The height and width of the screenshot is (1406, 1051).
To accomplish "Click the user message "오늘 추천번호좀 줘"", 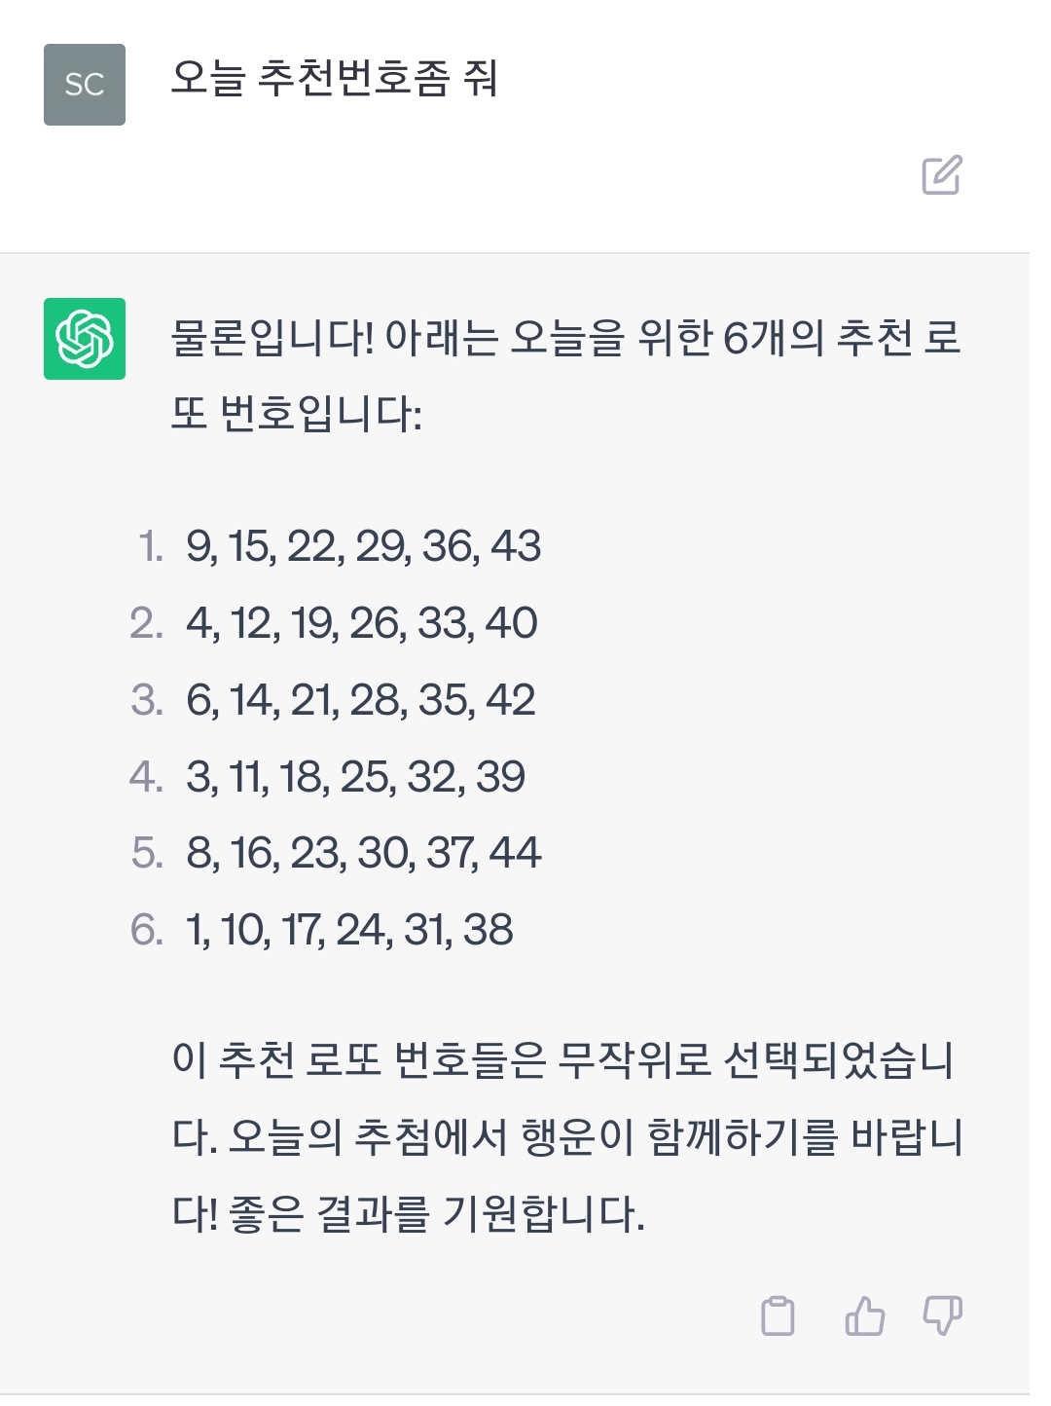I will coord(334,79).
